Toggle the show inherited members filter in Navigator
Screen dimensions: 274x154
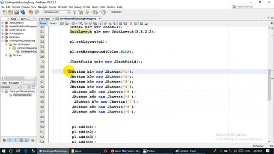pos(4,140)
